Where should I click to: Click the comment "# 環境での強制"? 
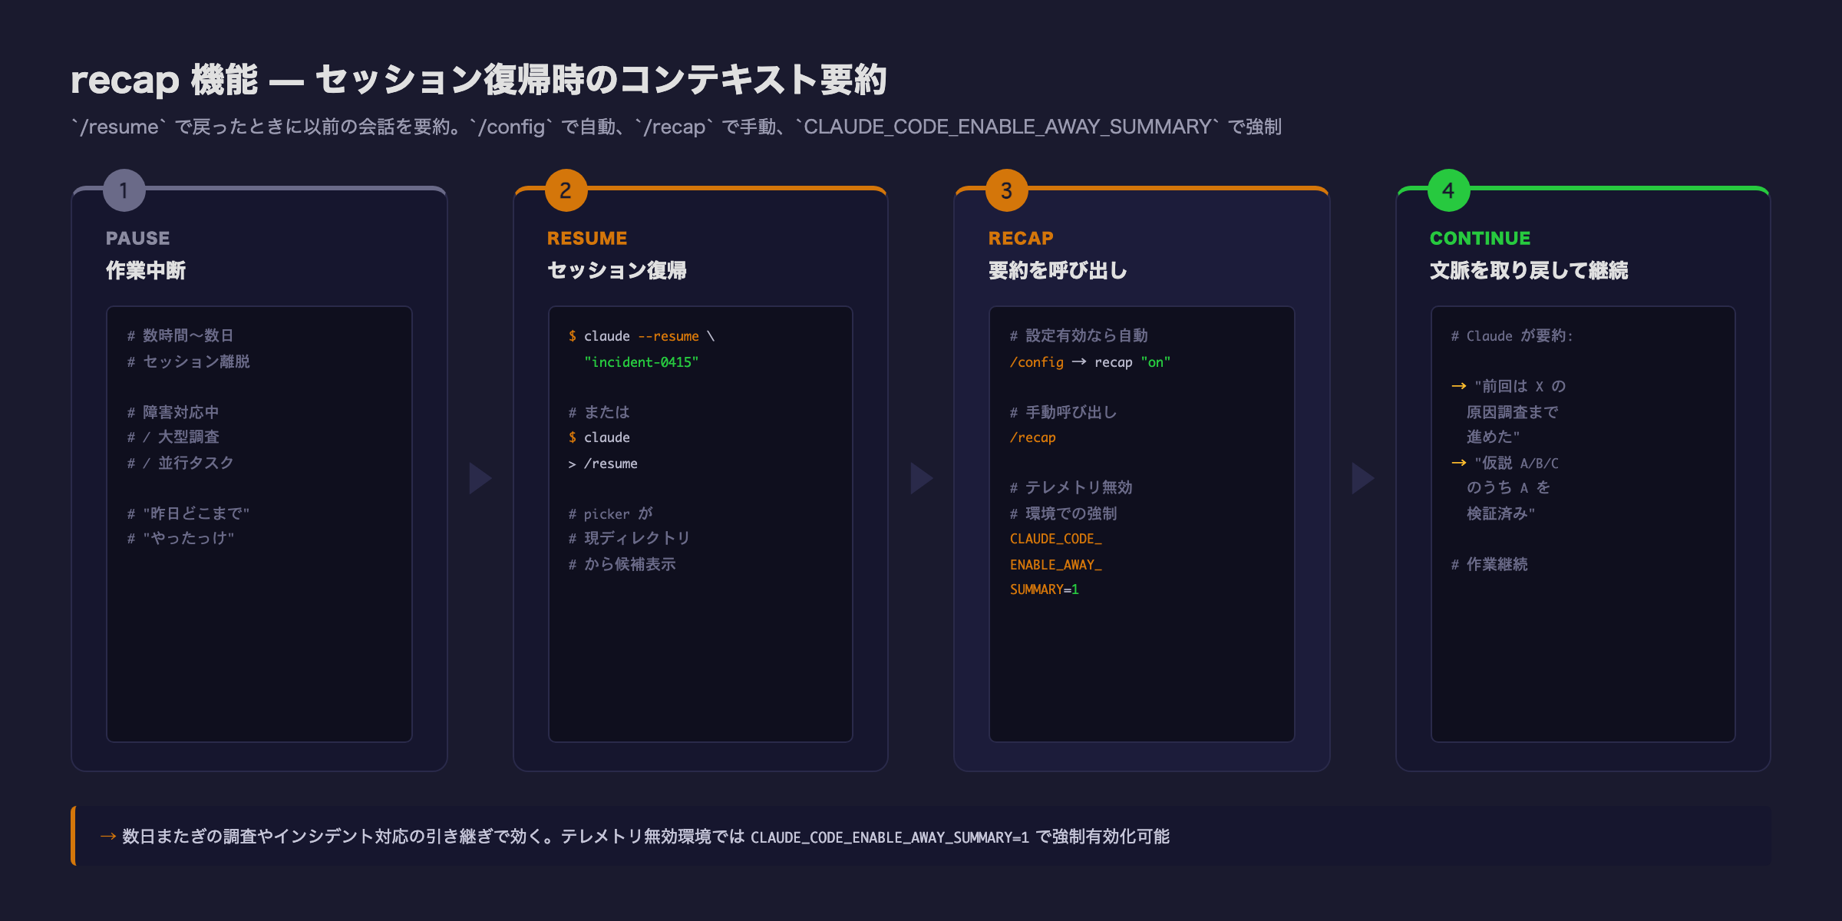click(1063, 513)
